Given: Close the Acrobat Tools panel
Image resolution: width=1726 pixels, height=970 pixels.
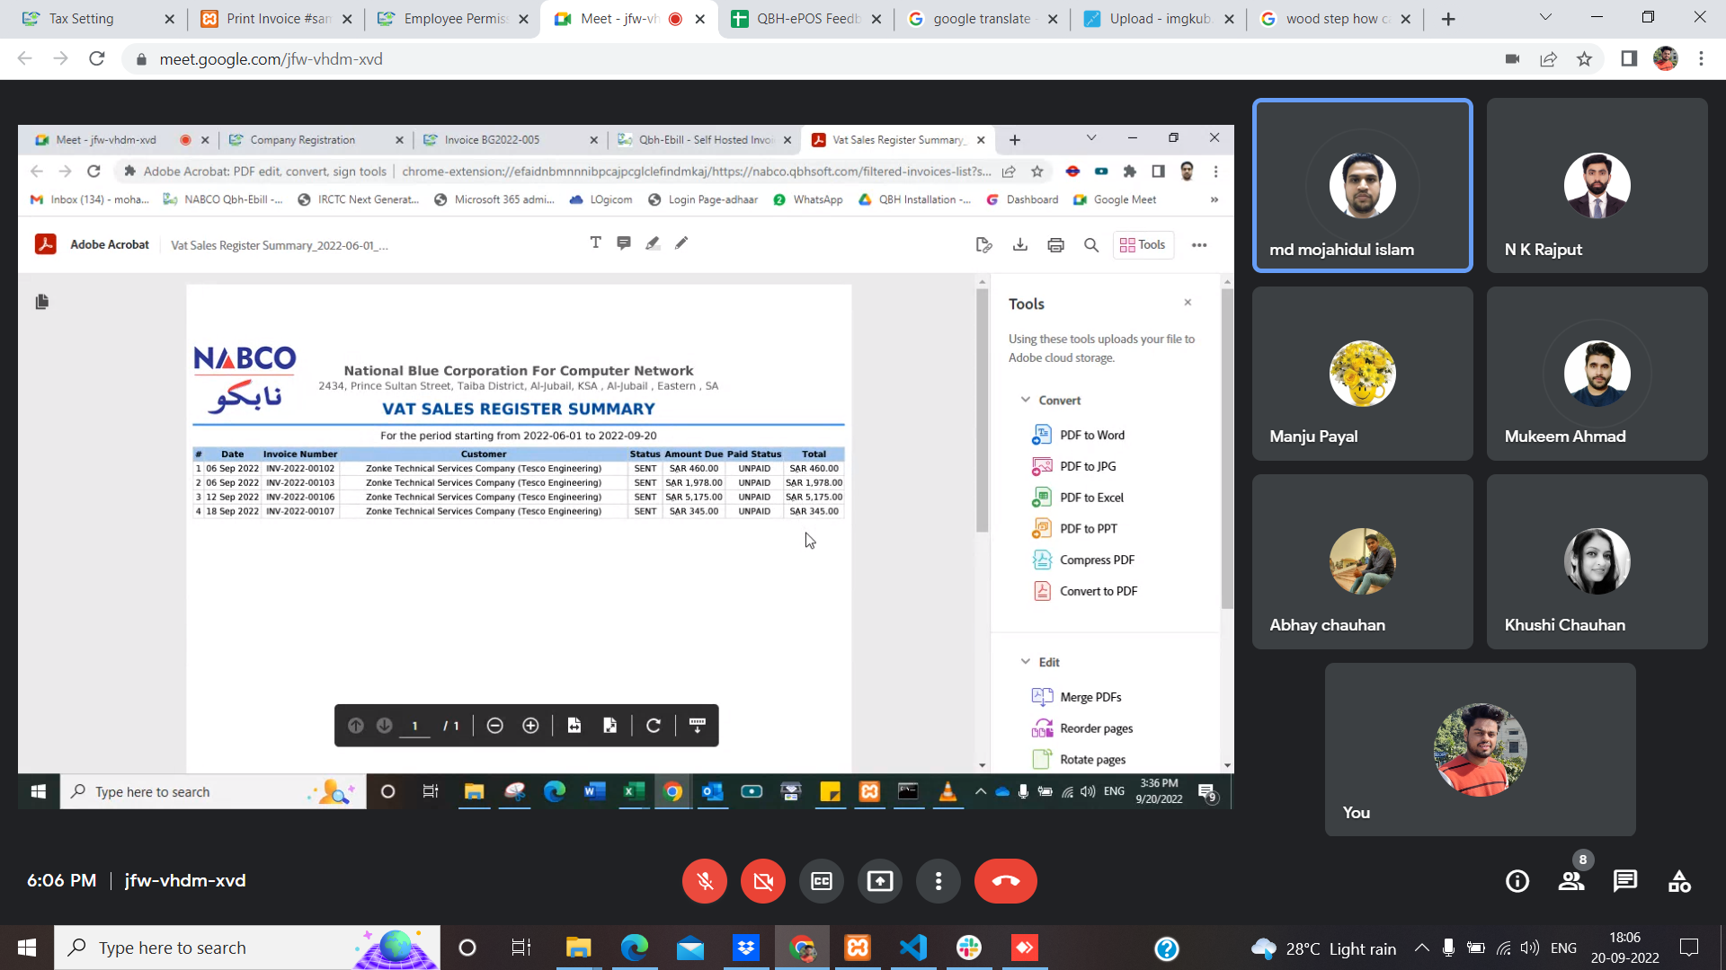Looking at the screenshot, I should 1188,303.
